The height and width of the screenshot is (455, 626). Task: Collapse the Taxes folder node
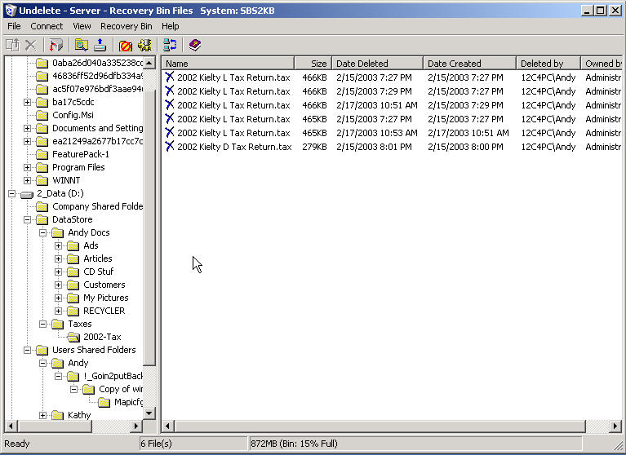[42, 325]
